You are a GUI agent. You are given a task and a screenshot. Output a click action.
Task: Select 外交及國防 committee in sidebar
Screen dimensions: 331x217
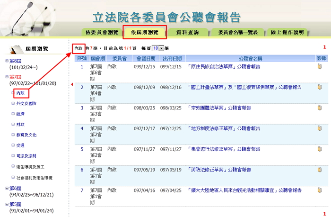click(26, 103)
